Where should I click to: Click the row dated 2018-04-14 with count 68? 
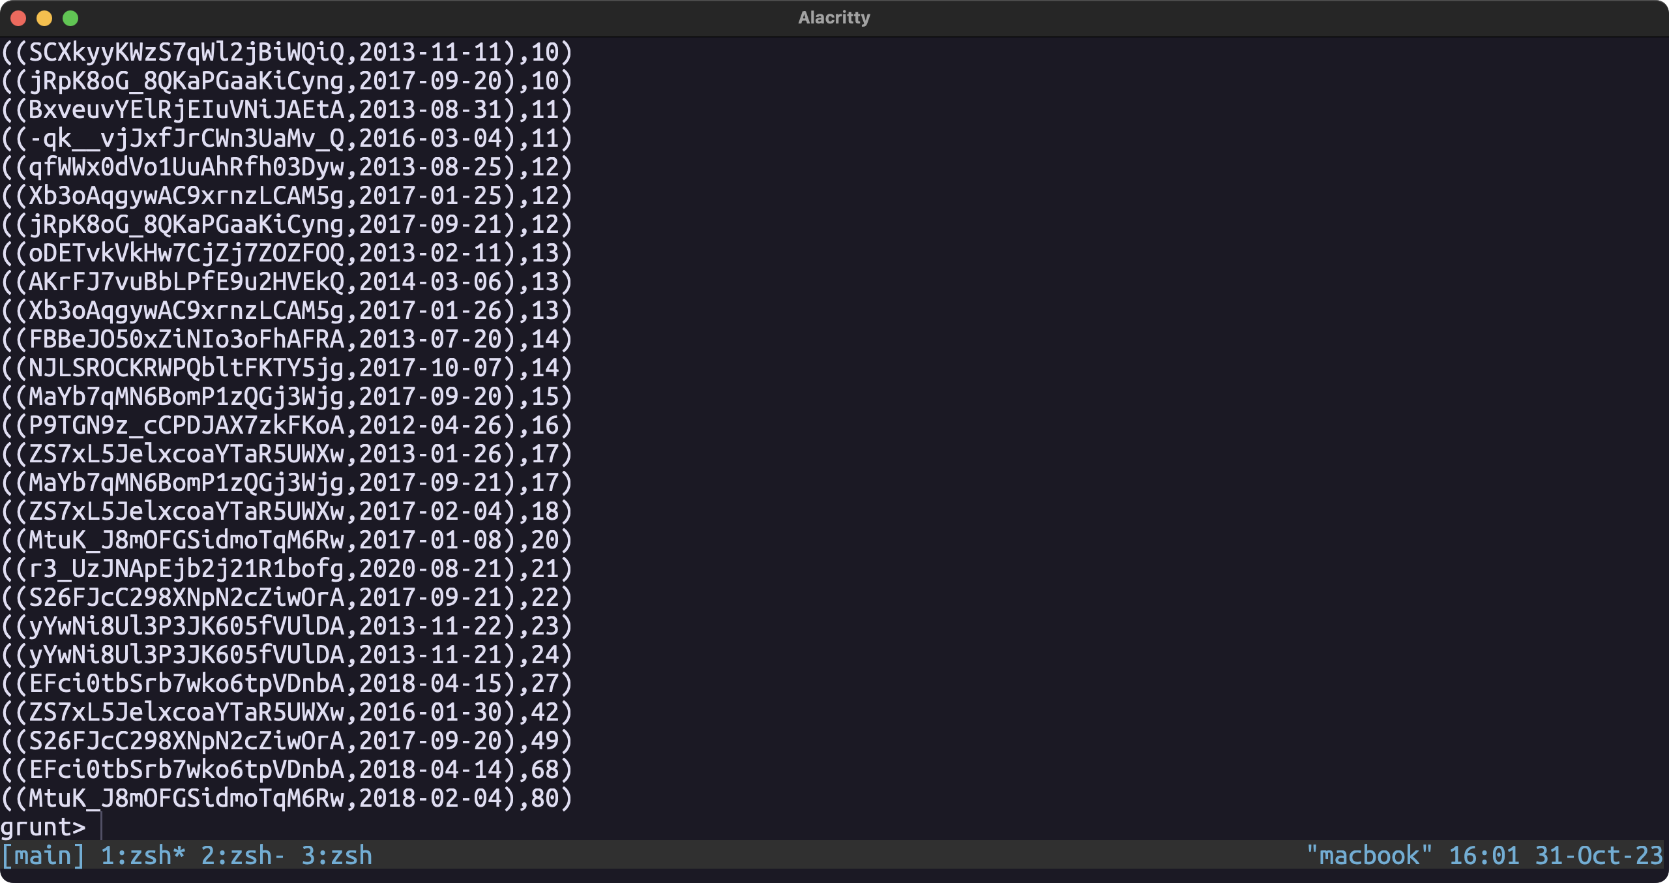pos(287,770)
